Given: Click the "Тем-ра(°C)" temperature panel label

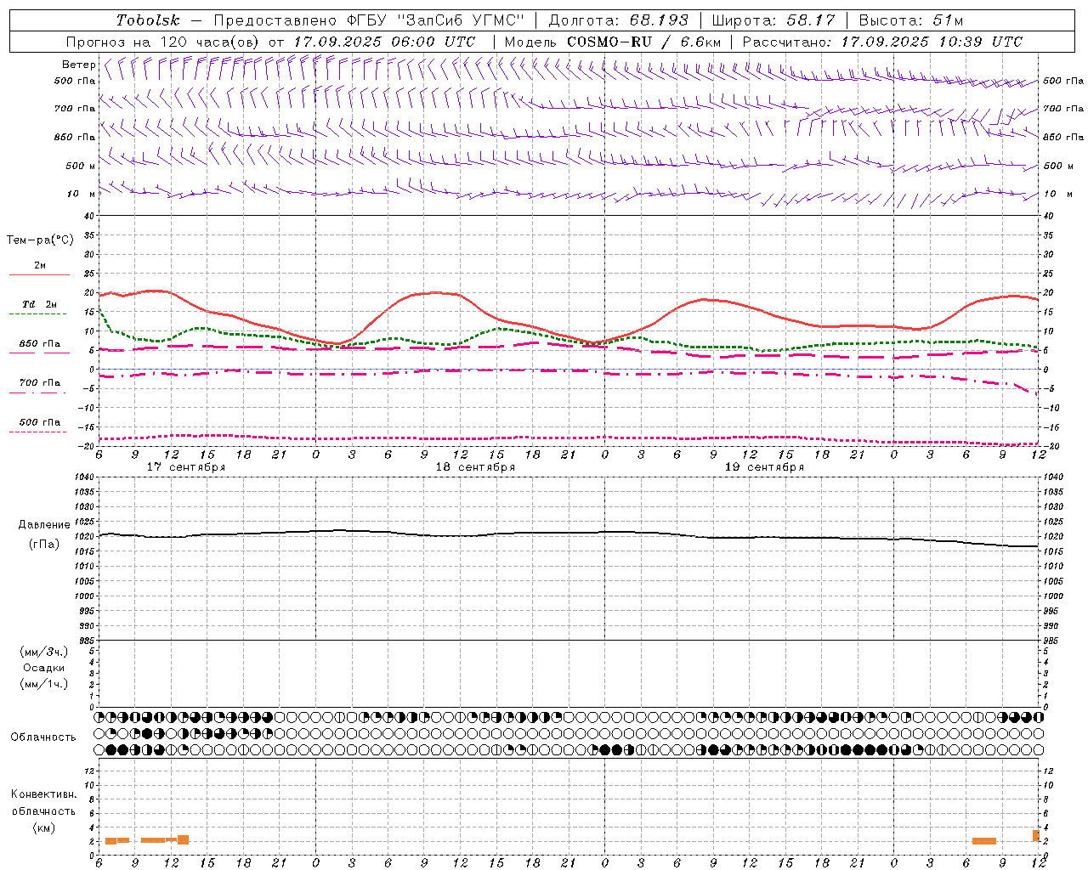Looking at the screenshot, I should coord(40,240).
